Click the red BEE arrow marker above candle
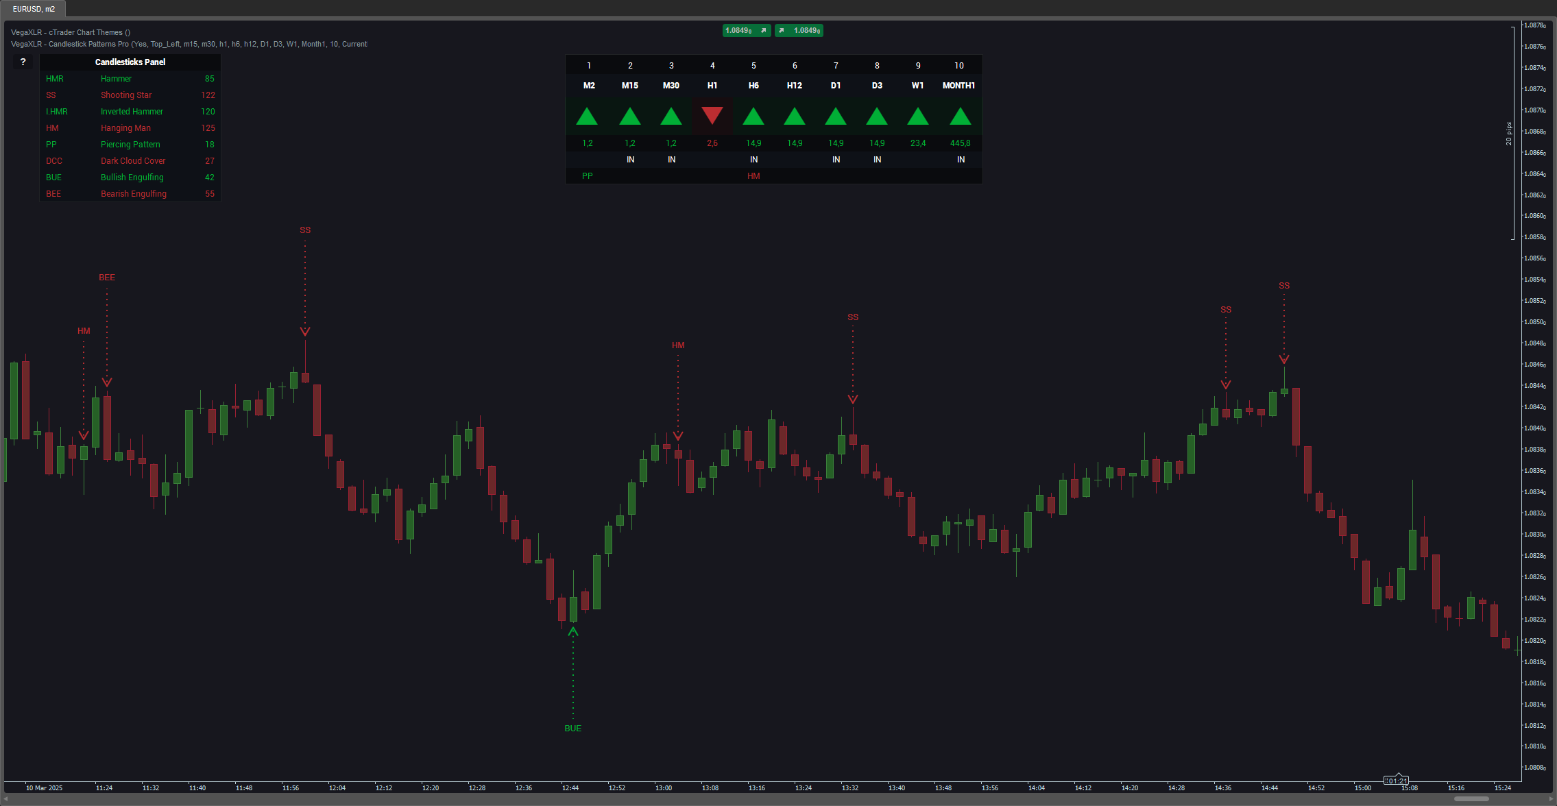The height and width of the screenshot is (806, 1557). click(107, 382)
